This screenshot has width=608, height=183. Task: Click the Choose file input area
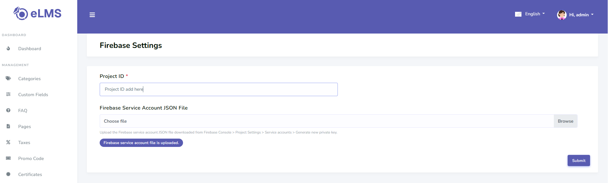pos(327,121)
